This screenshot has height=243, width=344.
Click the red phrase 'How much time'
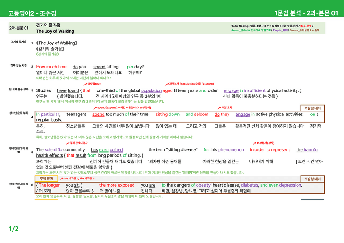tap(51, 67)
